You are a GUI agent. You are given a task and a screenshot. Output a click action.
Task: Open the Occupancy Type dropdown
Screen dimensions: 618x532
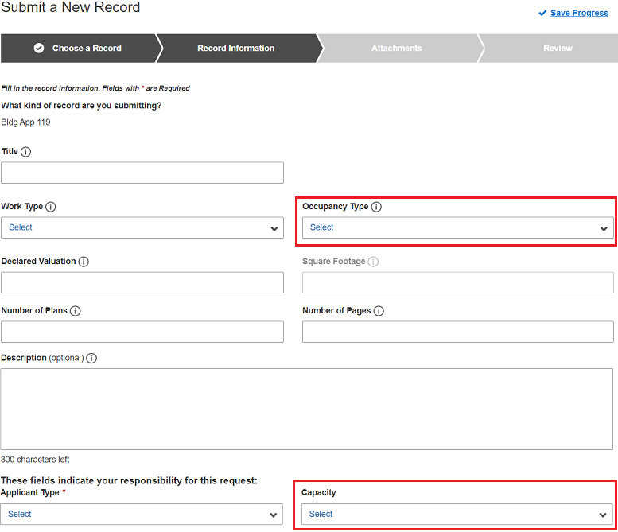click(x=458, y=227)
